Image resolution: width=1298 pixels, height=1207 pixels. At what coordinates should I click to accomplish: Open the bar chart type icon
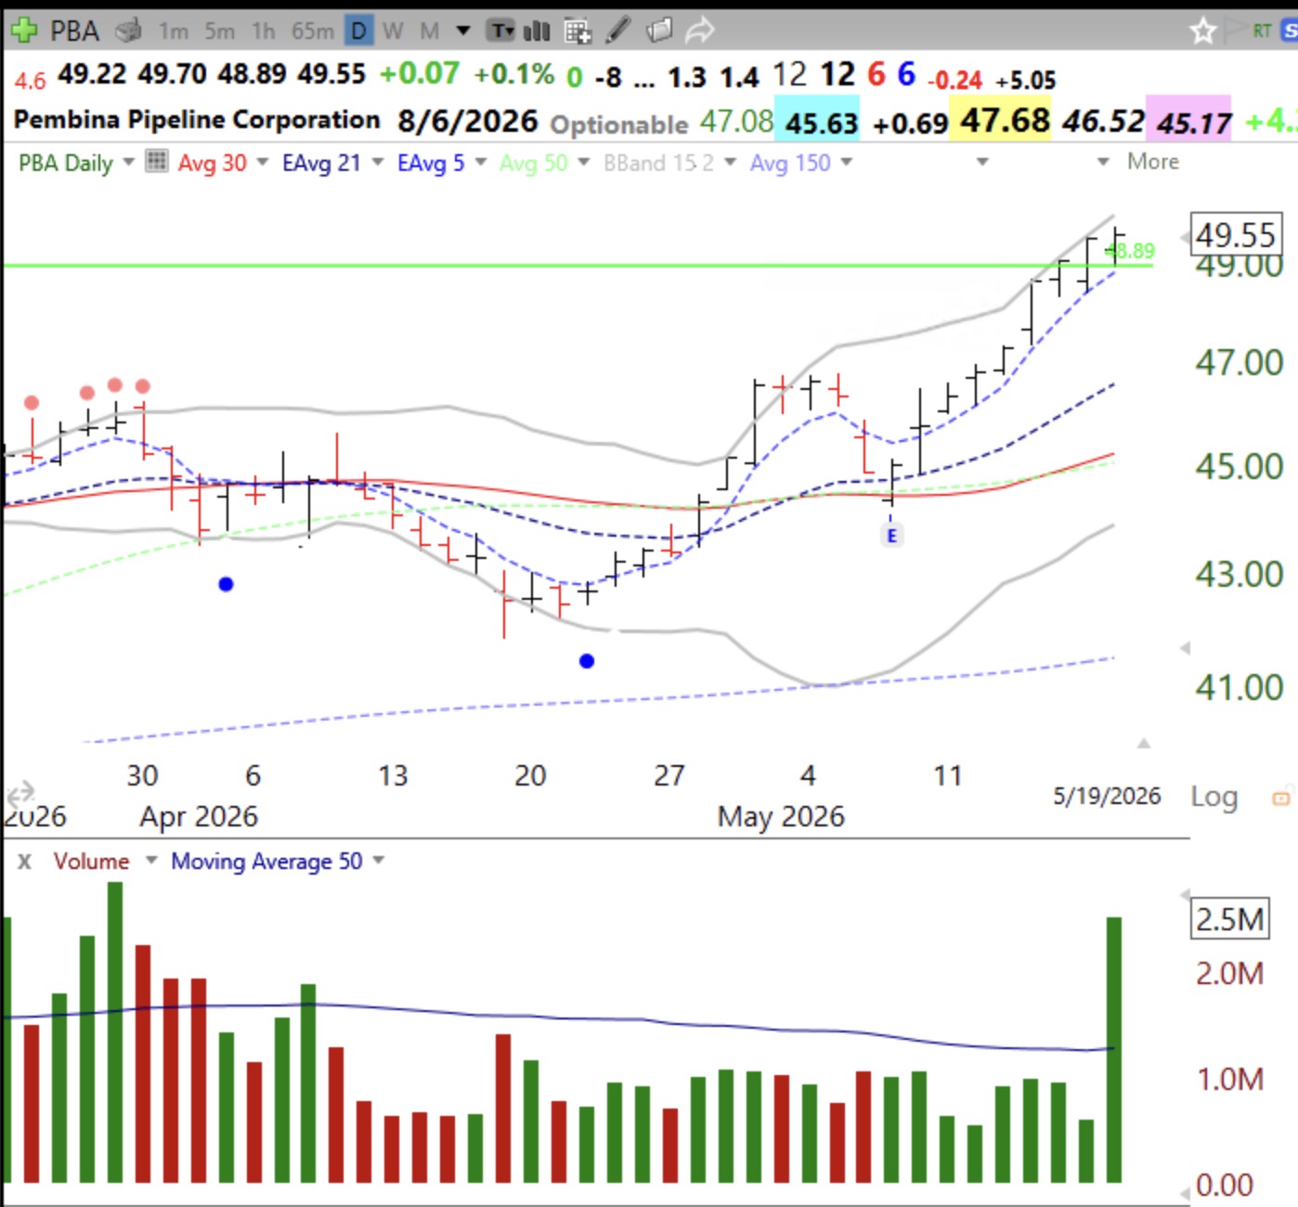(537, 32)
